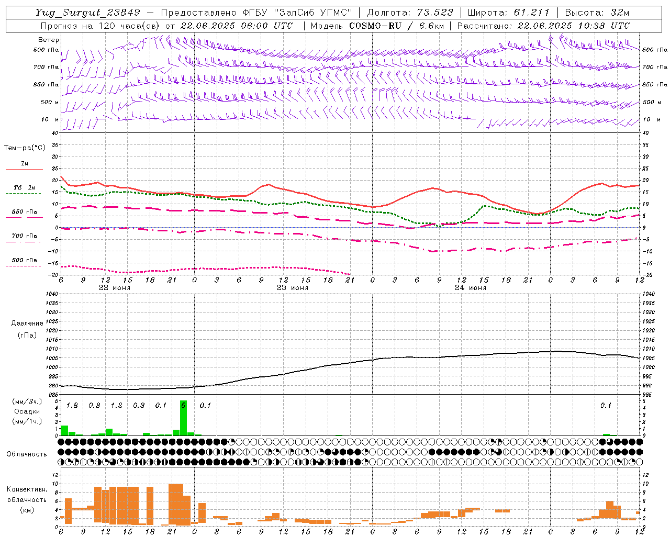670x536 pixels.
Task: Click the 1.2 precipitation total
Action: click(116, 406)
